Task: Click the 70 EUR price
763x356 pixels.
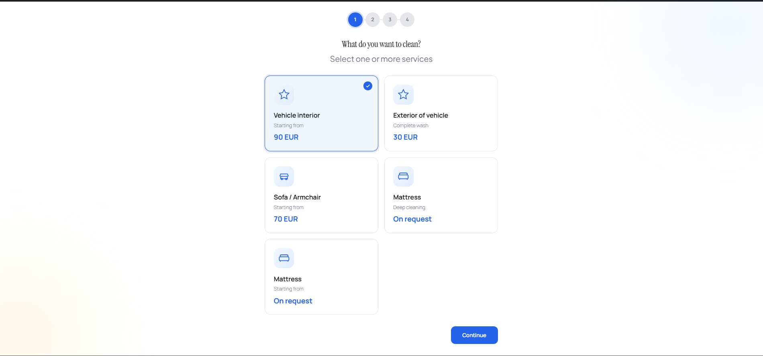Action: (x=286, y=219)
